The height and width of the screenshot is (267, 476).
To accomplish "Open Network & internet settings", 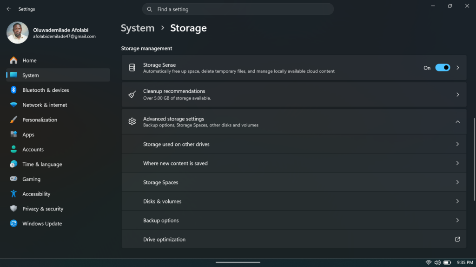I will (x=58, y=105).
